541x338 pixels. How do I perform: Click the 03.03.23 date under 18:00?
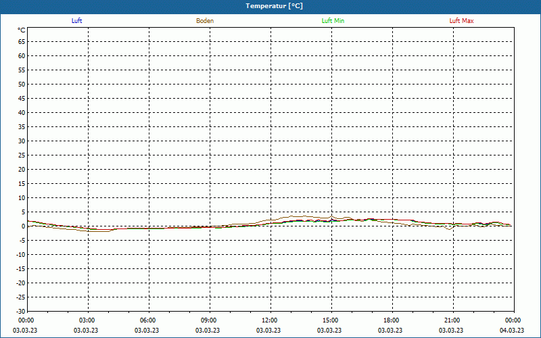point(390,330)
